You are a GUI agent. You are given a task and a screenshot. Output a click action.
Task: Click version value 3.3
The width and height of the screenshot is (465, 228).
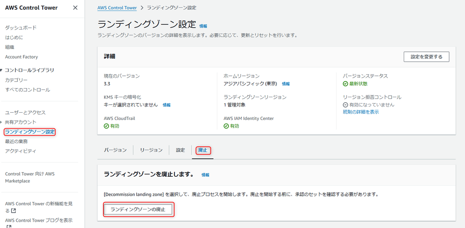pyautogui.click(x=107, y=84)
